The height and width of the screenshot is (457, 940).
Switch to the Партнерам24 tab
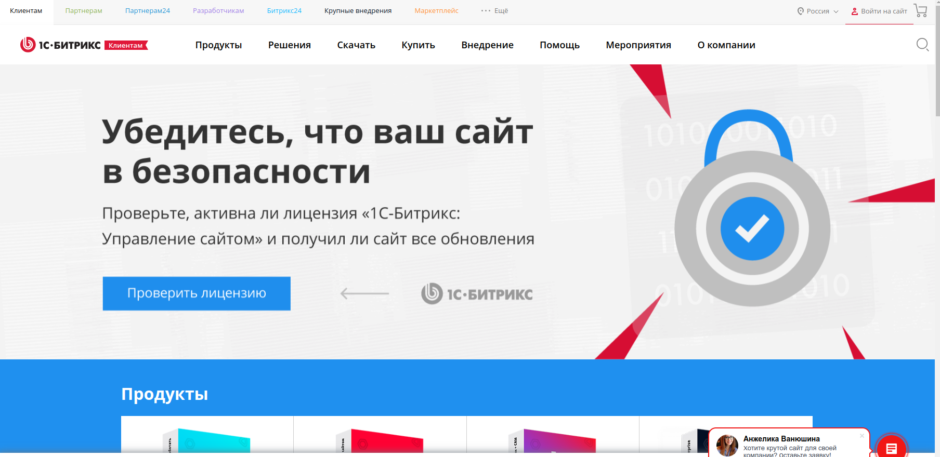[148, 11]
